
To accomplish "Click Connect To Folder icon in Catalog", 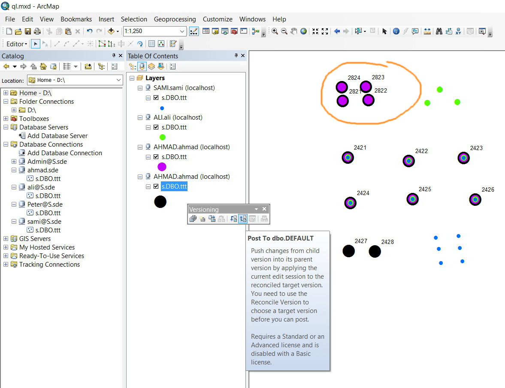I will [x=88, y=66].
